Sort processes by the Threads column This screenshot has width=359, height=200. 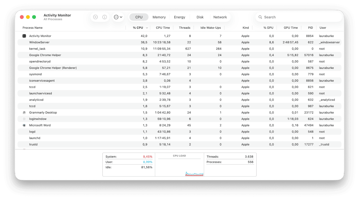pyautogui.click(x=185, y=28)
